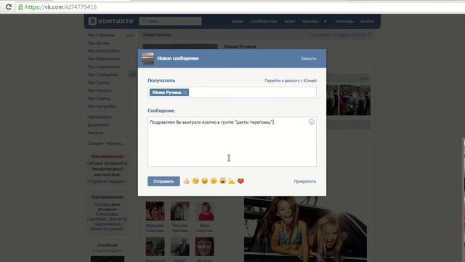The width and height of the screenshot is (465, 262).
Task: Open Мои Фотографии in the left sidebar
Action: tap(103, 51)
